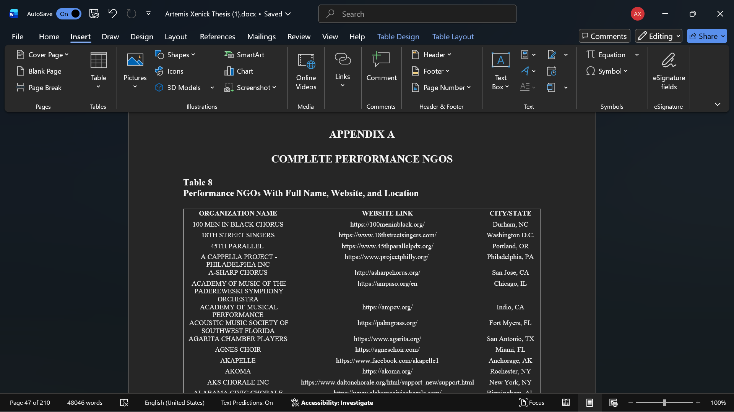Switch to Web Layout view

(x=613, y=403)
